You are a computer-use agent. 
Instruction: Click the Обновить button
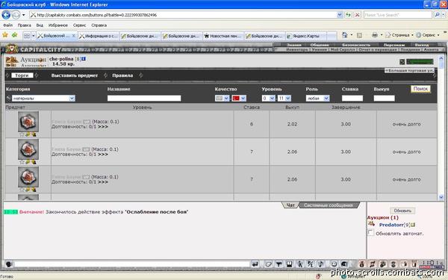[x=402, y=211]
